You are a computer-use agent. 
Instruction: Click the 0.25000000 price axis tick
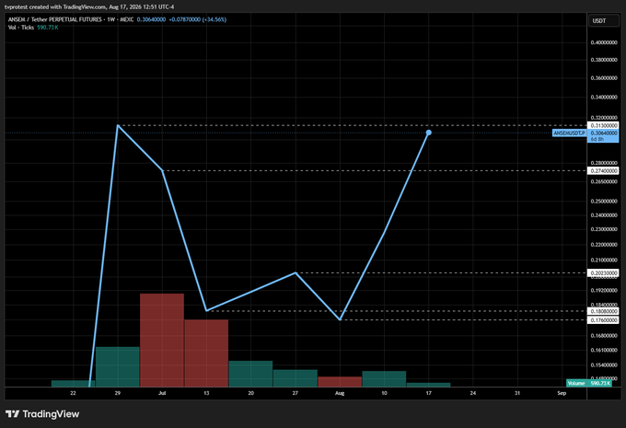(604, 202)
